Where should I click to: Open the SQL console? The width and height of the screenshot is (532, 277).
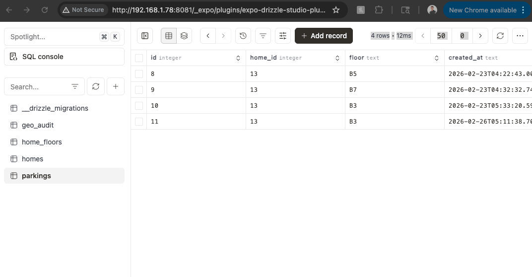coord(64,57)
